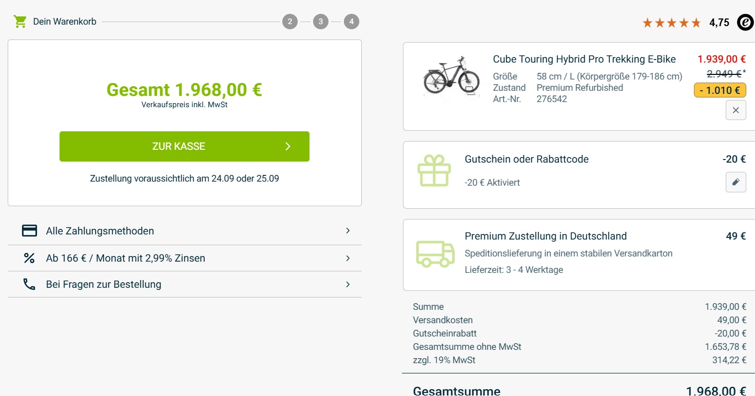Click the five-star rating showing 4,75
Viewport: 755px width, 396px height.
671,22
